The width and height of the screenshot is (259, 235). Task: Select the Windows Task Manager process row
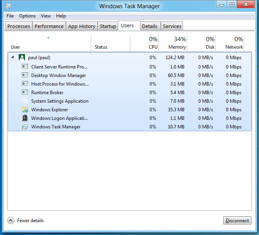click(x=129, y=126)
